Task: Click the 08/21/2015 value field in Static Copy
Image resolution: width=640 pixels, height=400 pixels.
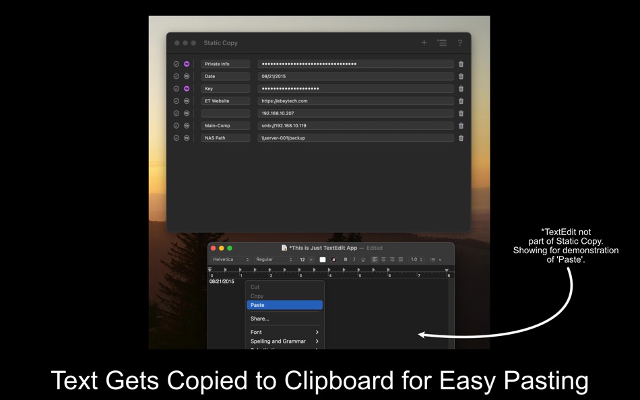Action: pyautogui.click(x=356, y=76)
